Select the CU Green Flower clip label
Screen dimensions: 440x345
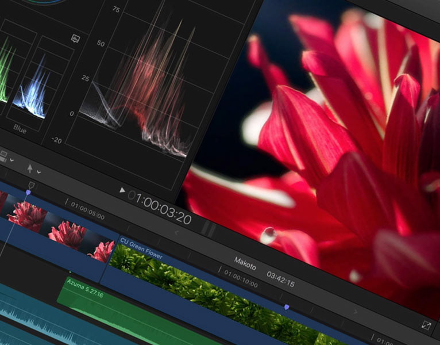click(141, 248)
